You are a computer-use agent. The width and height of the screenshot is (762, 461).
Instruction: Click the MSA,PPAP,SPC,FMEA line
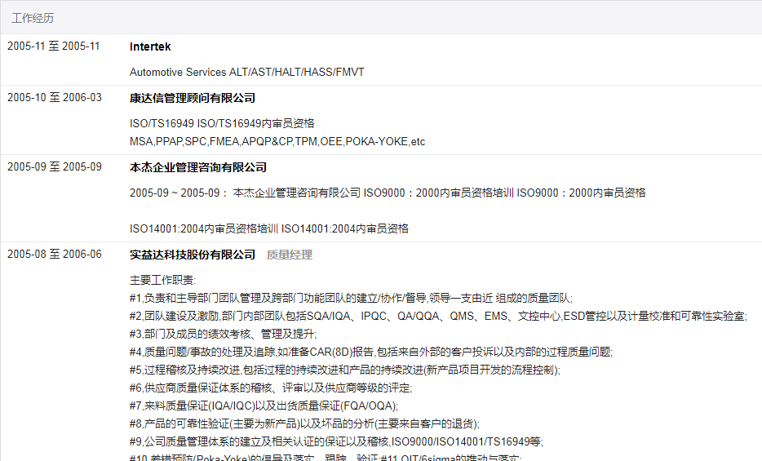[x=277, y=141]
